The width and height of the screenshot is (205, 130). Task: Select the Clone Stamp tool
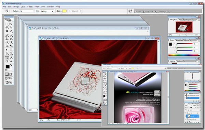click(7, 39)
